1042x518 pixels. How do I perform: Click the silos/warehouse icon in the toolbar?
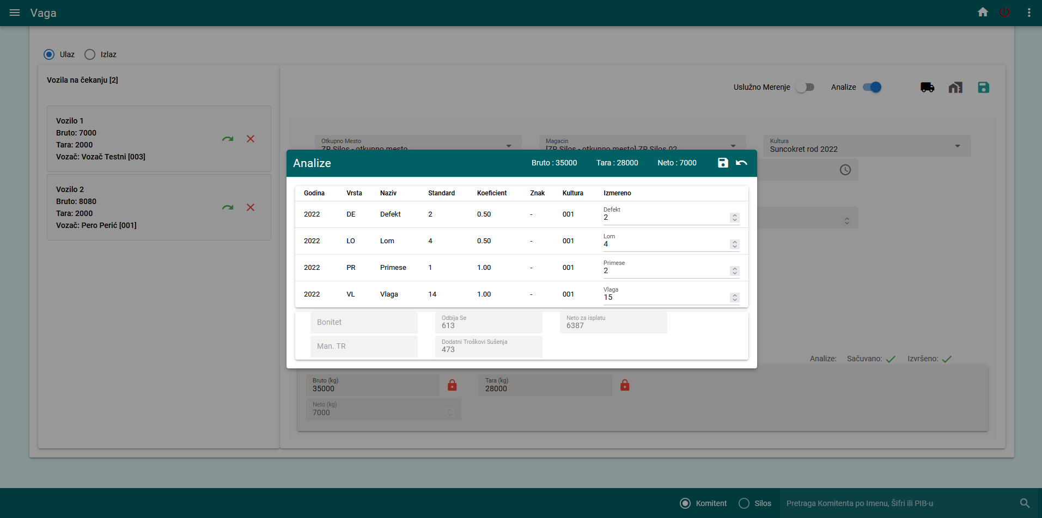click(x=955, y=87)
